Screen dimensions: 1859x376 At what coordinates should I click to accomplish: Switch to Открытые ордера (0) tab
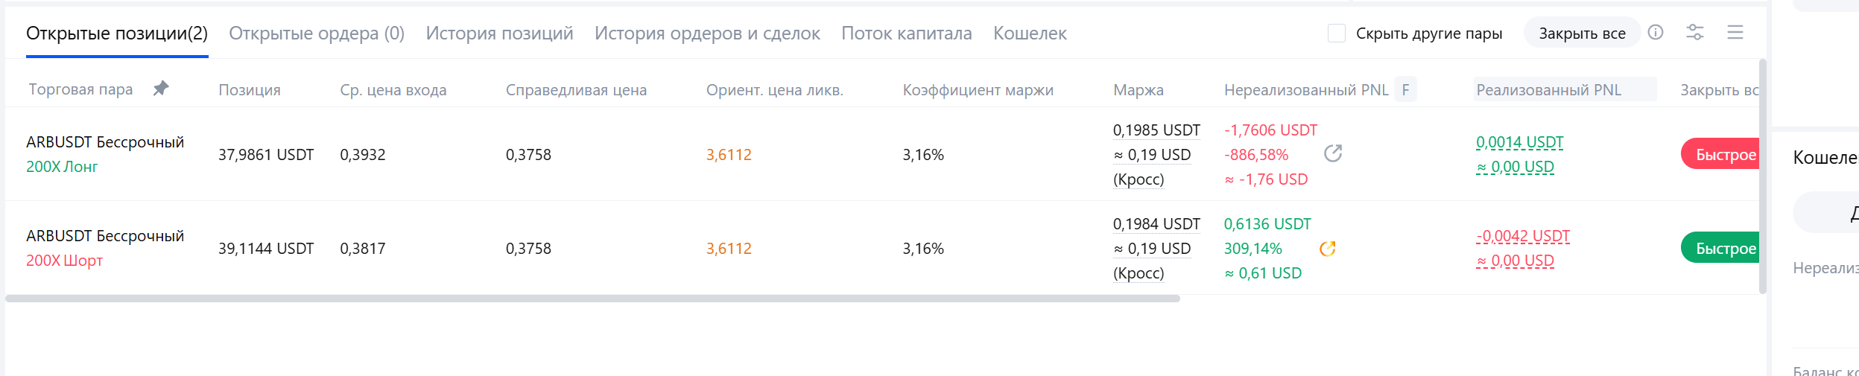pyautogui.click(x=317, y=33)
